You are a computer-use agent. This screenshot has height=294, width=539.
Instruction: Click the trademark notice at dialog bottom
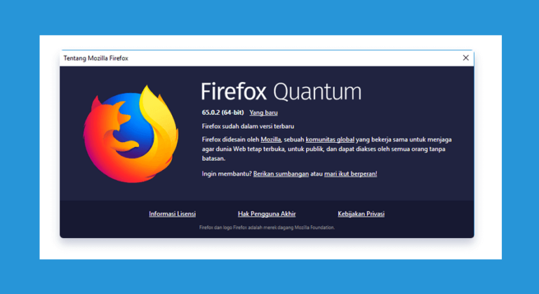pyautogui.click(x=267, y=227)
